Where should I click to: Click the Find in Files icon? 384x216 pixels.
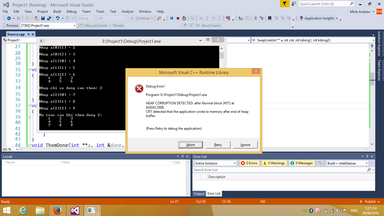coord(159,18)
